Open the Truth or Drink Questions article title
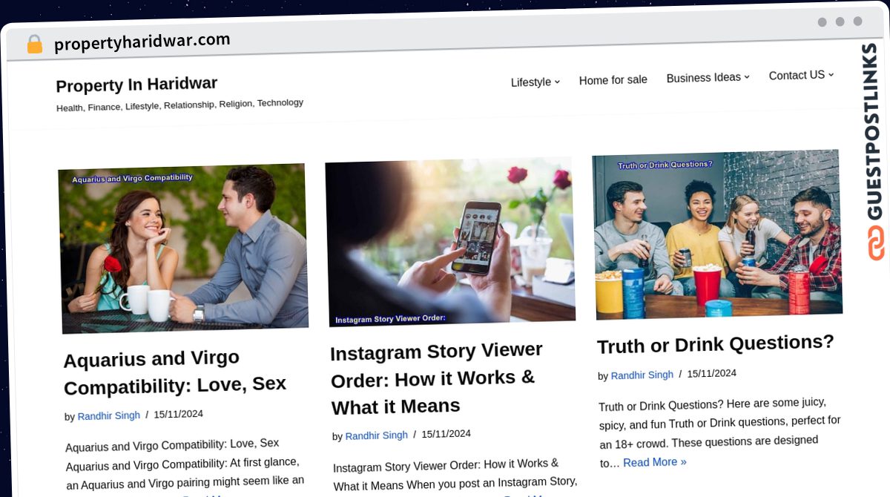 pos(716,344)
